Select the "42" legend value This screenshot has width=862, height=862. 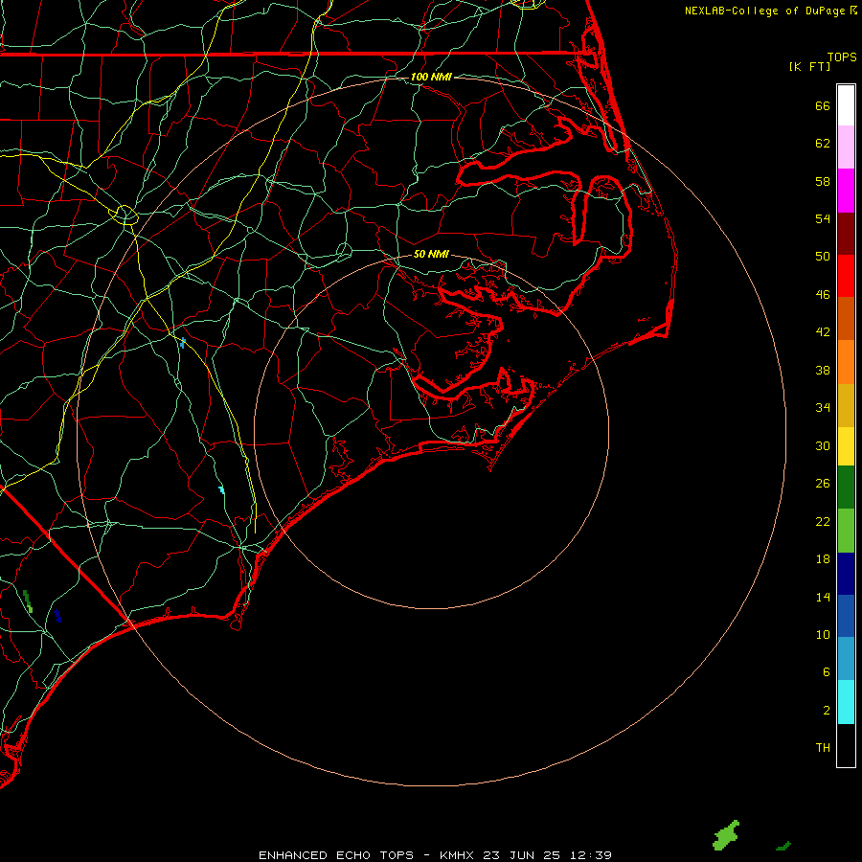823,332
